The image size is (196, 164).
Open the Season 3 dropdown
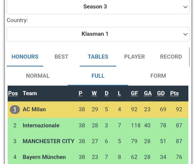pos(98,7)
